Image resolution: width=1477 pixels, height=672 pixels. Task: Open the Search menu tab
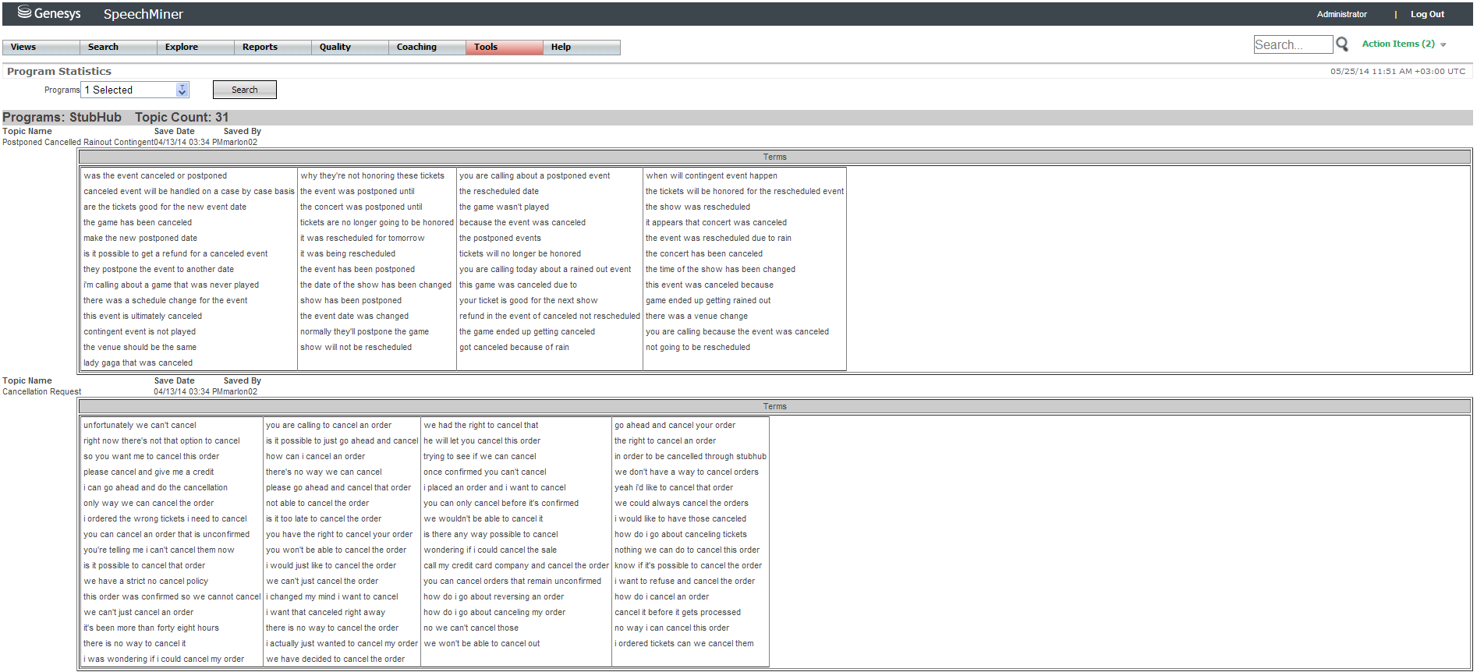(x=103, y=48)
